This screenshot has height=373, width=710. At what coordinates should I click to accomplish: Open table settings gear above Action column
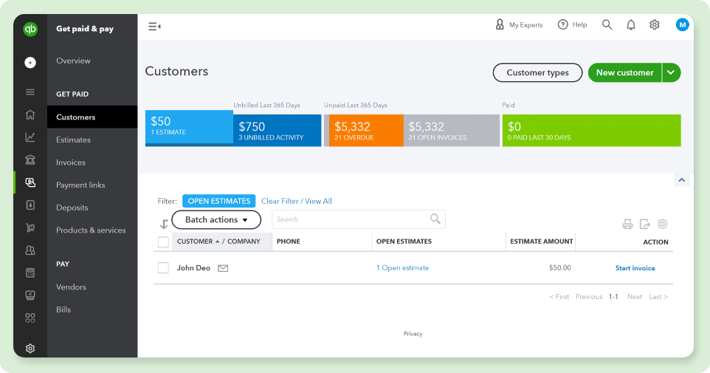(662, 224)
